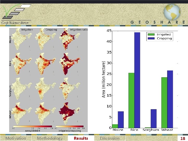This screenshot has height=141, width=188.
Task: Click the Maize cropping map
Action: [x=45, y=39]
